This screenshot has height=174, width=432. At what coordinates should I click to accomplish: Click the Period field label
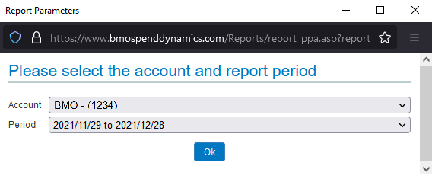click(22, 125)
